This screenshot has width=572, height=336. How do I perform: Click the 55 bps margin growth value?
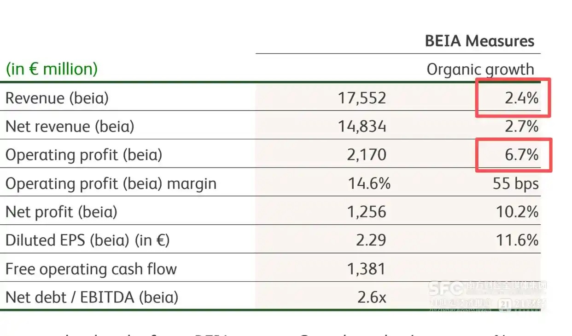[x=515, y=183]
